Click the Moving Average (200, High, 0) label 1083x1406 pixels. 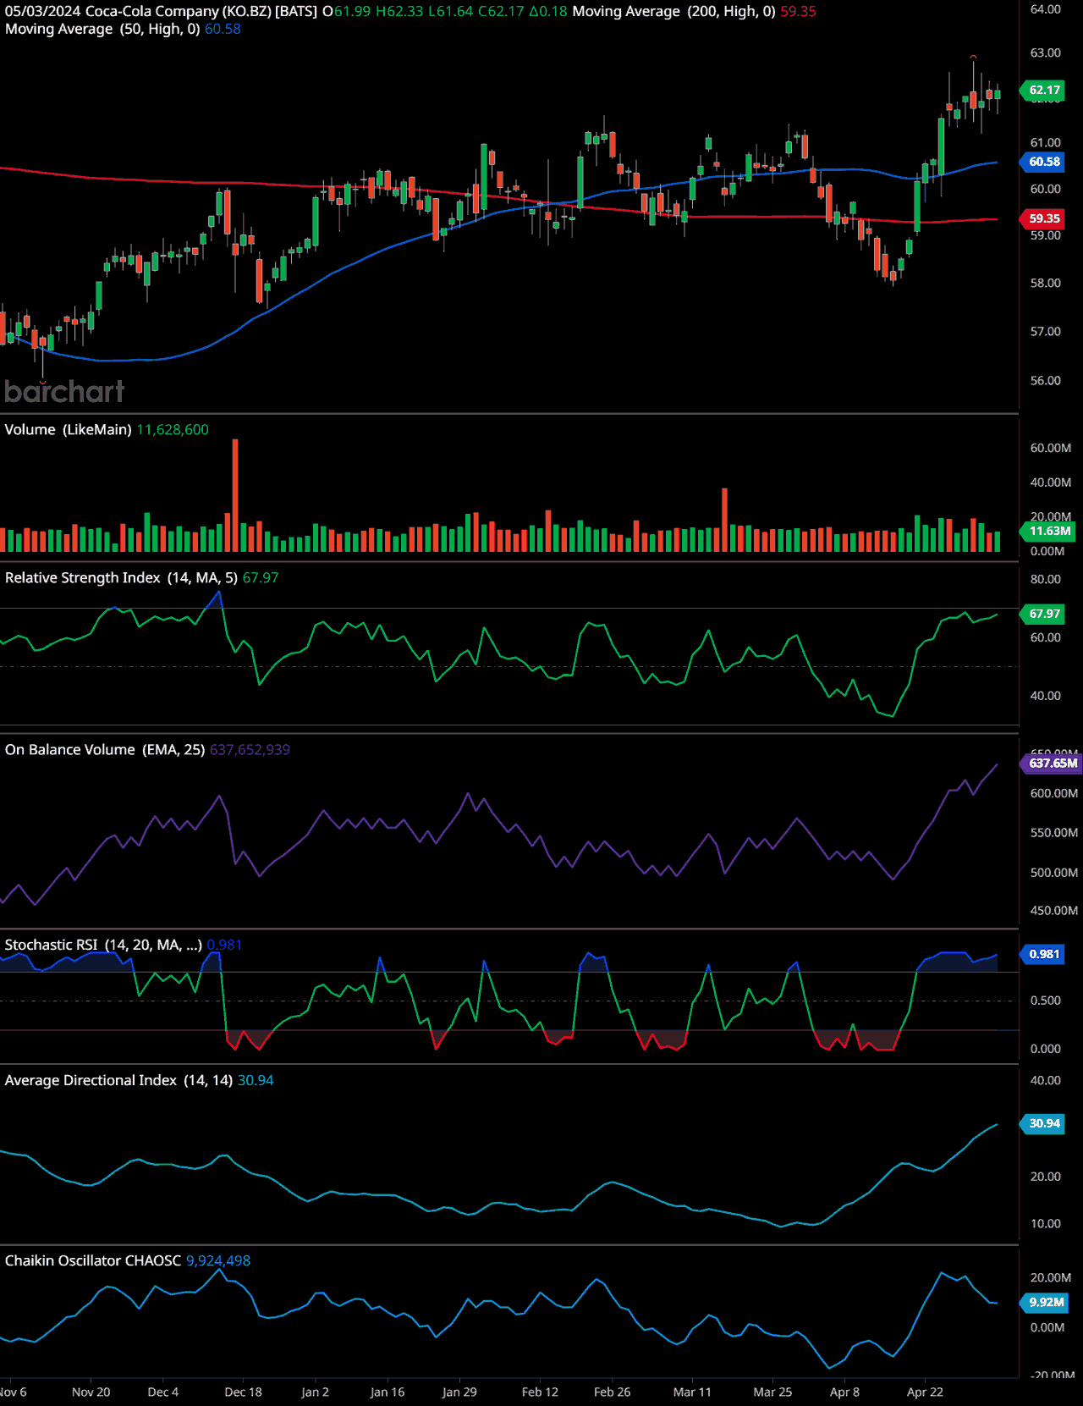673,12
